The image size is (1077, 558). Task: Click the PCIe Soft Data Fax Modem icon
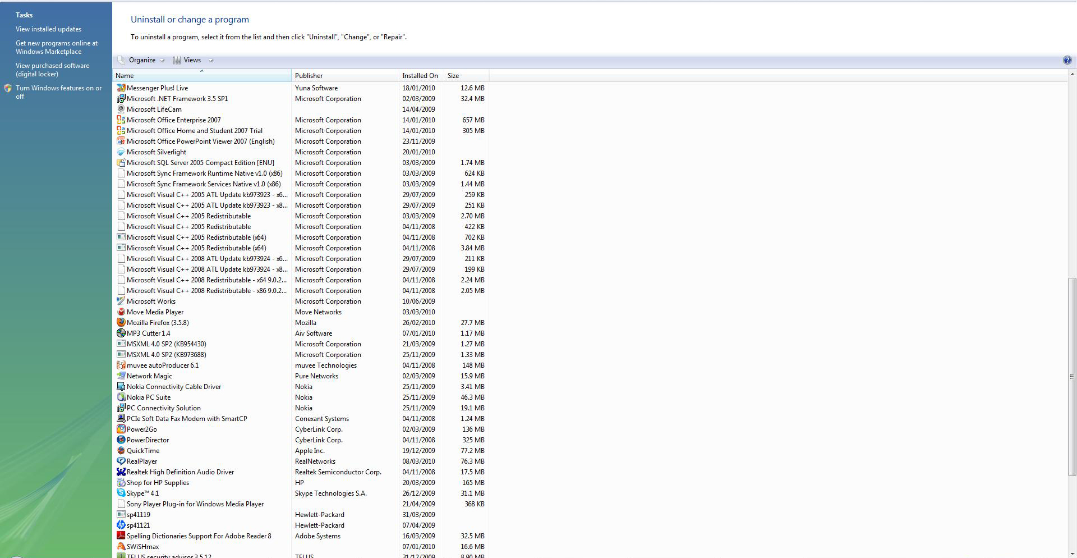(121, 418)
